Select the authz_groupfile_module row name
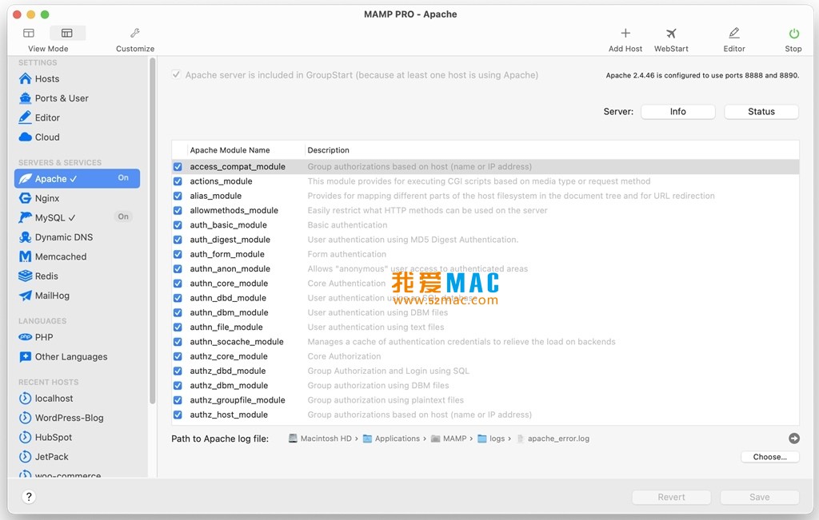The image size is (819, 520). [238, 400]
